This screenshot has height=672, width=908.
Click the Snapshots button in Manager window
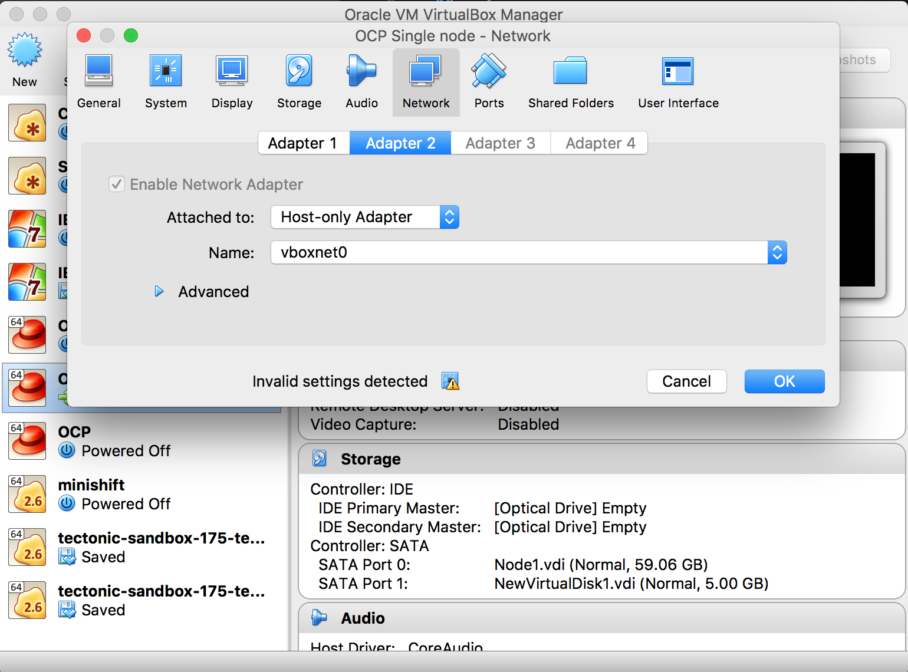coord(864,60)
